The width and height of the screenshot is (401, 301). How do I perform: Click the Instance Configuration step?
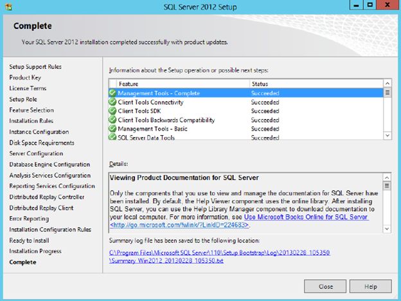[39, 132]
